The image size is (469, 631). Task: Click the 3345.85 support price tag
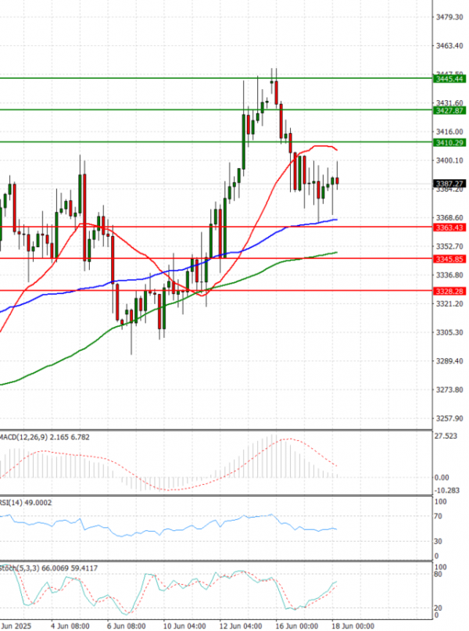coord(449,259)
